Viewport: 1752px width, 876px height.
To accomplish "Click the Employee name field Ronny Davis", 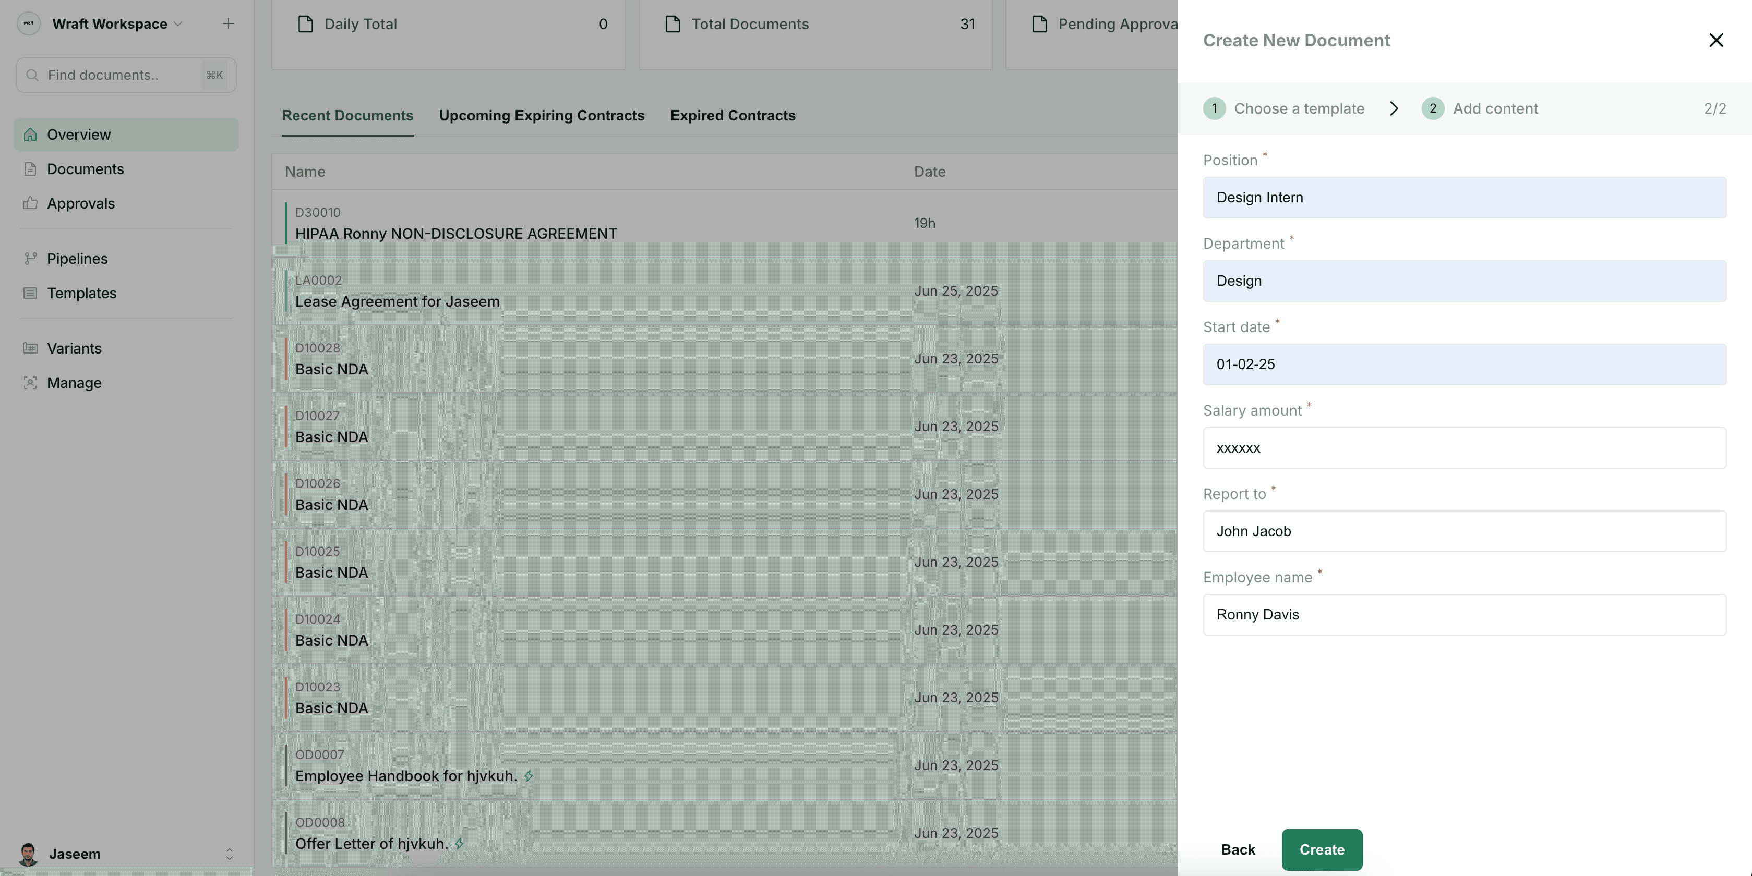I will [1465, 615].
